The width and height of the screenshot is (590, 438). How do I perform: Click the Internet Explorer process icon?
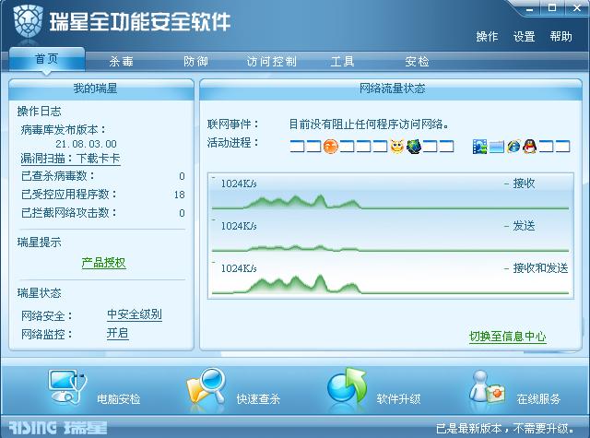tap(513, 147)
